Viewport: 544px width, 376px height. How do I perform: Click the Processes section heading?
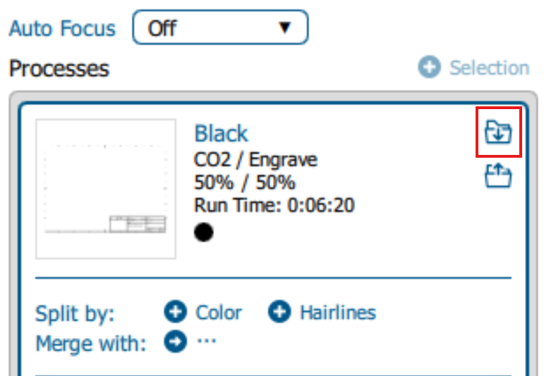(59, 68)
